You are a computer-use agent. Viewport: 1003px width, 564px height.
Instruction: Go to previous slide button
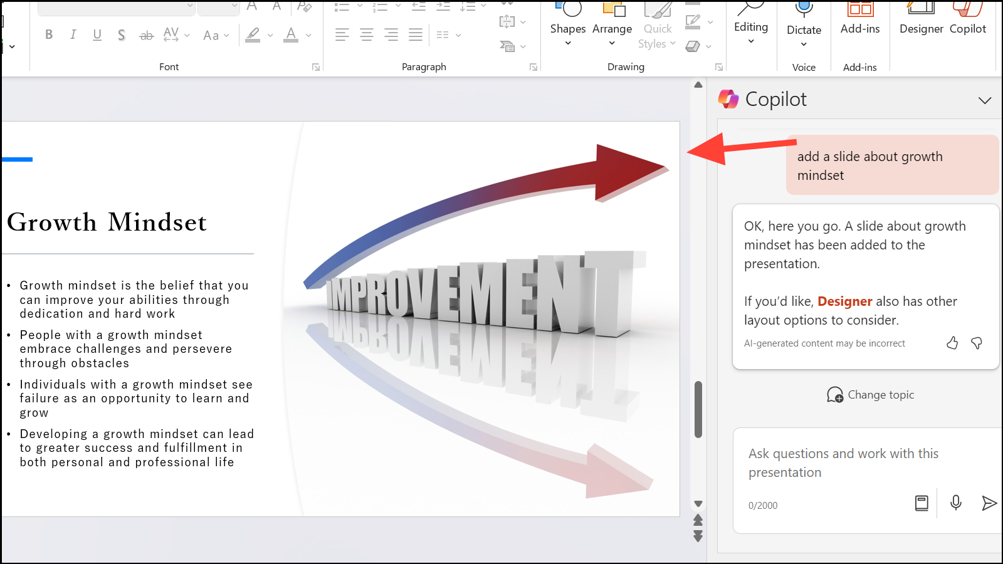pyautogui.click(x=698, y=520)
